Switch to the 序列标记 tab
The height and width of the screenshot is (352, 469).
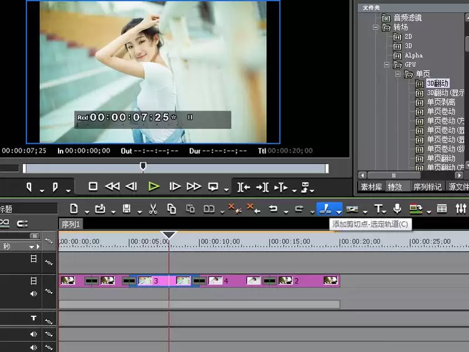(427, 187)
